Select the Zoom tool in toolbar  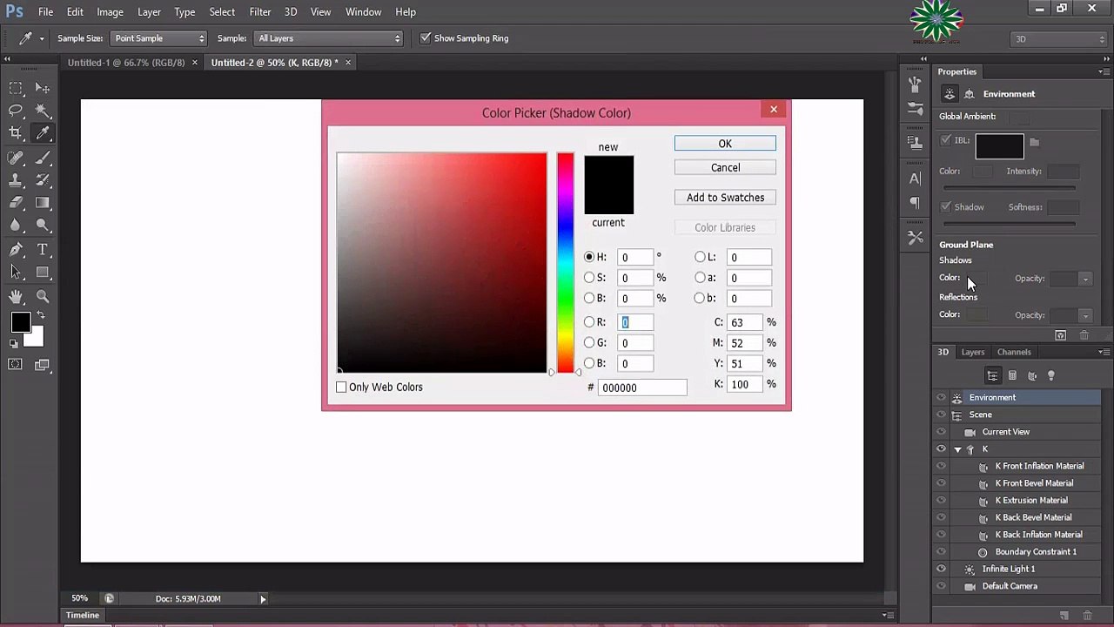click(43, 297)
